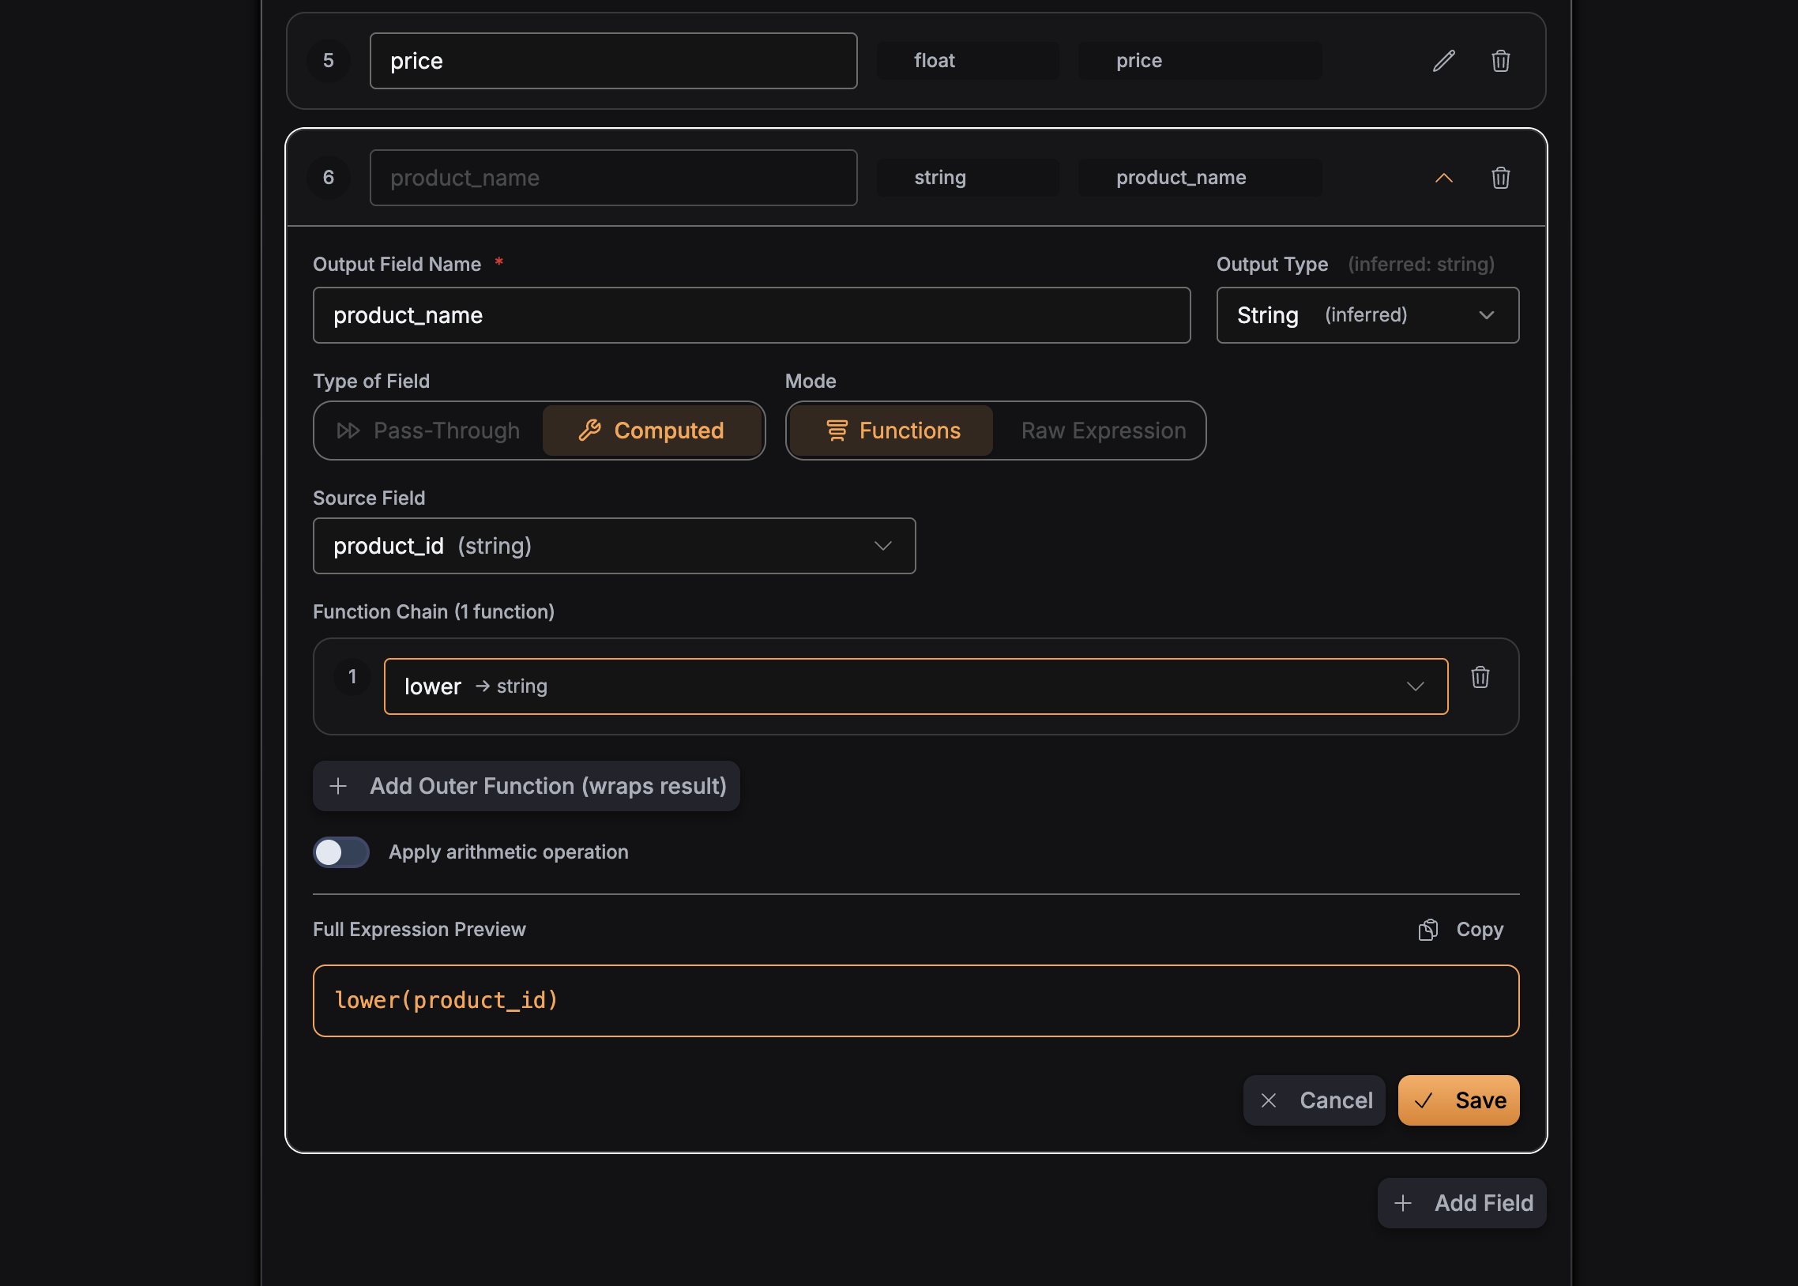Image resolution: width=1798 pixels, height=1286 pixels.
Task: Open the Output Type String dropdown
Action: 1367,315
